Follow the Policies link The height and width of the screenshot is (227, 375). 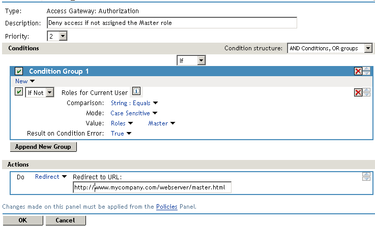[x=166, y=207]
